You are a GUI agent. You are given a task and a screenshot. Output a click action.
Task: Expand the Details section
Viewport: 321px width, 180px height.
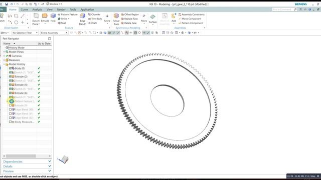pos(27,166)
